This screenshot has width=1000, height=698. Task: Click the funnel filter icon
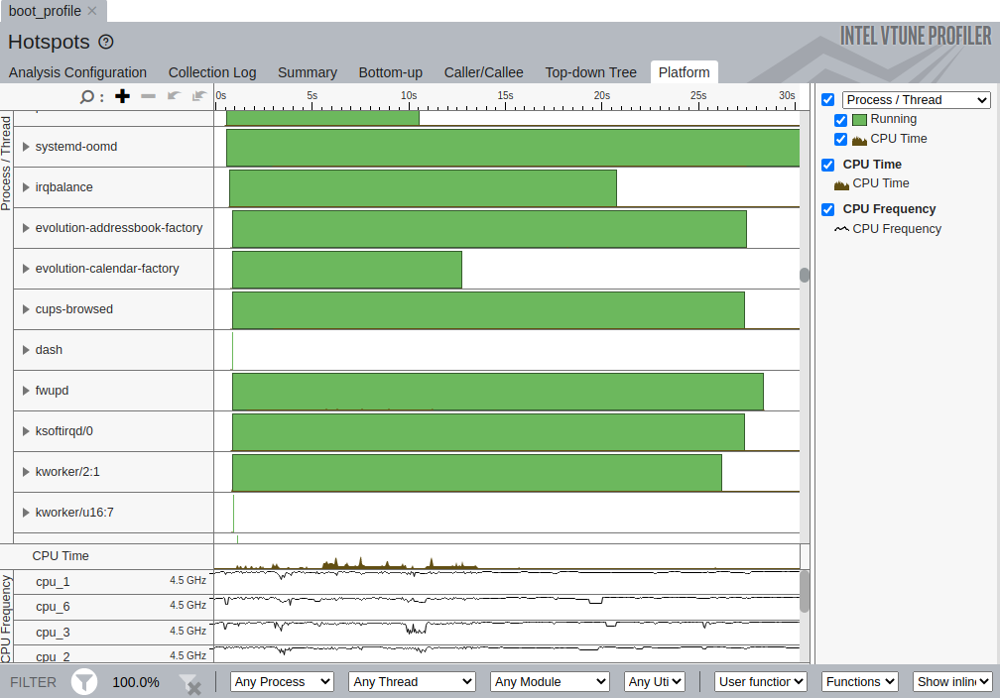point(84,682)
